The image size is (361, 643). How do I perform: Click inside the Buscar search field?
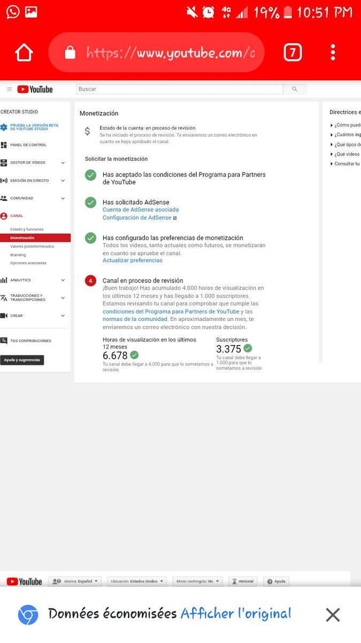(x=179, y=89)
